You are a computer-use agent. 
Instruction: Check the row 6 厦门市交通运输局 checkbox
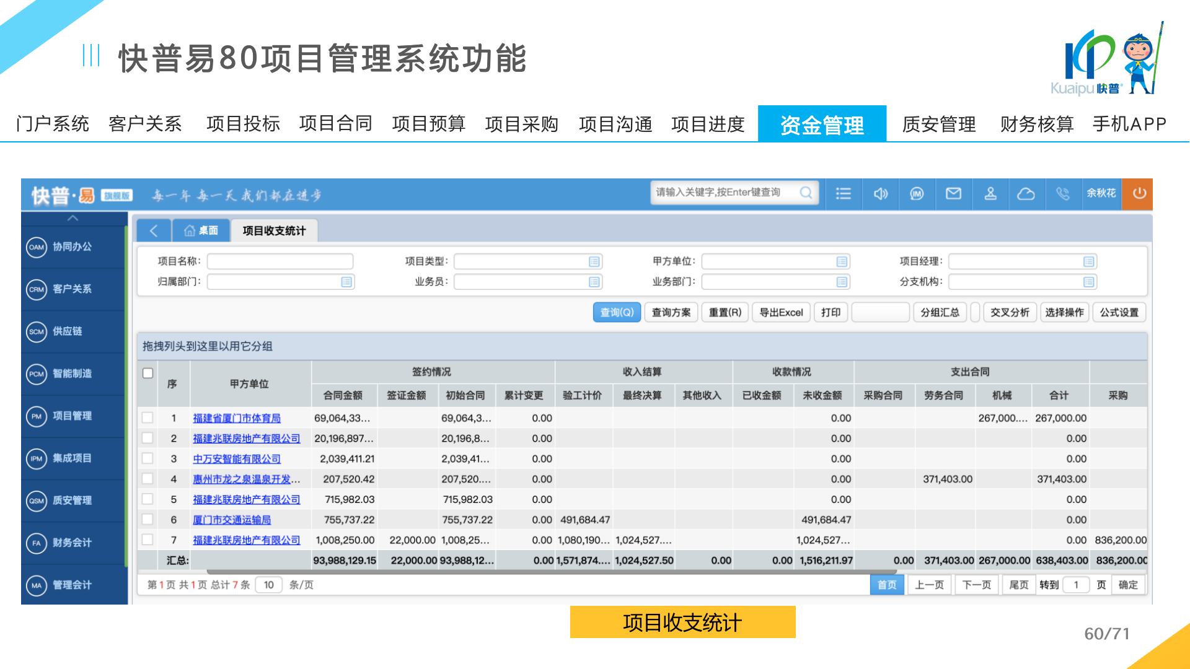tap(148, 520)
